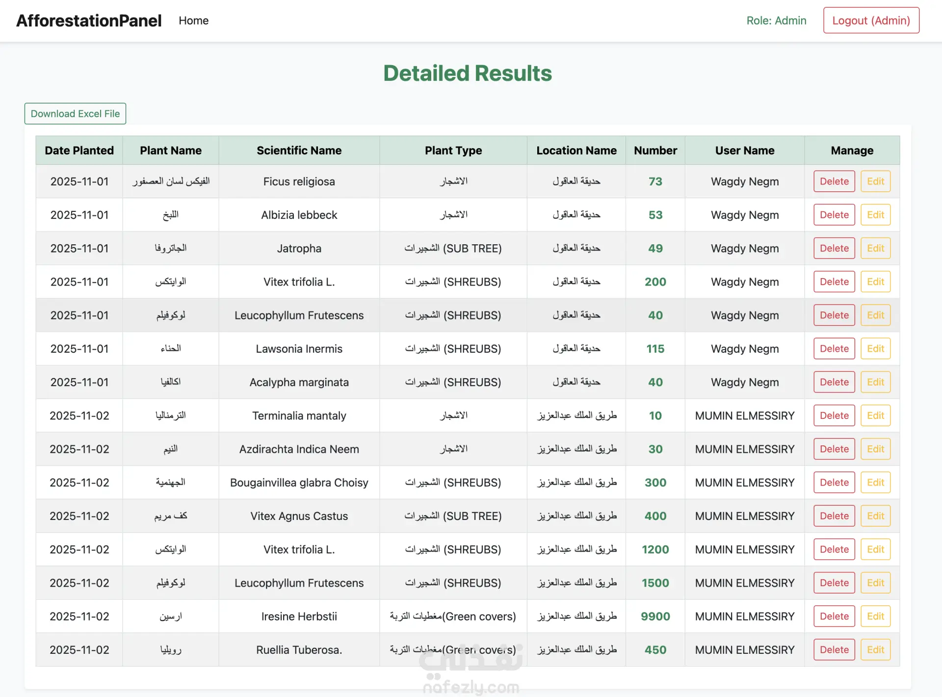The image size is (942, 697).
Task: Click the Number column header
Action: [655, 151]
